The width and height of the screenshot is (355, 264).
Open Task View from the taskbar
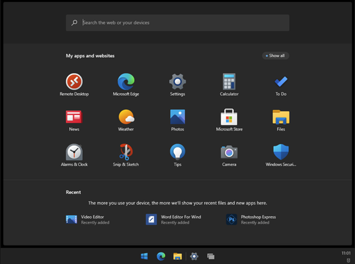click(x=211, y=256)
